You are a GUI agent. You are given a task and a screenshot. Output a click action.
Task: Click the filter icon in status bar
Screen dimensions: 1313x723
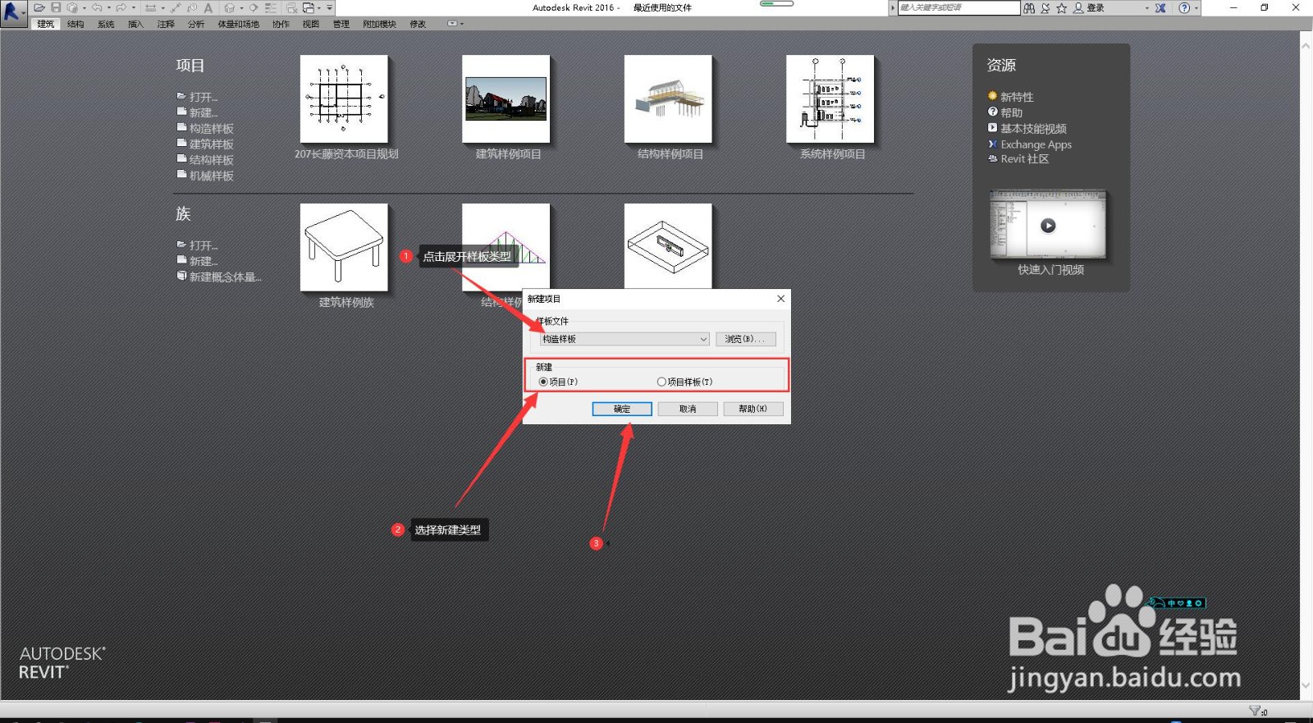(x=1255, y=711)
